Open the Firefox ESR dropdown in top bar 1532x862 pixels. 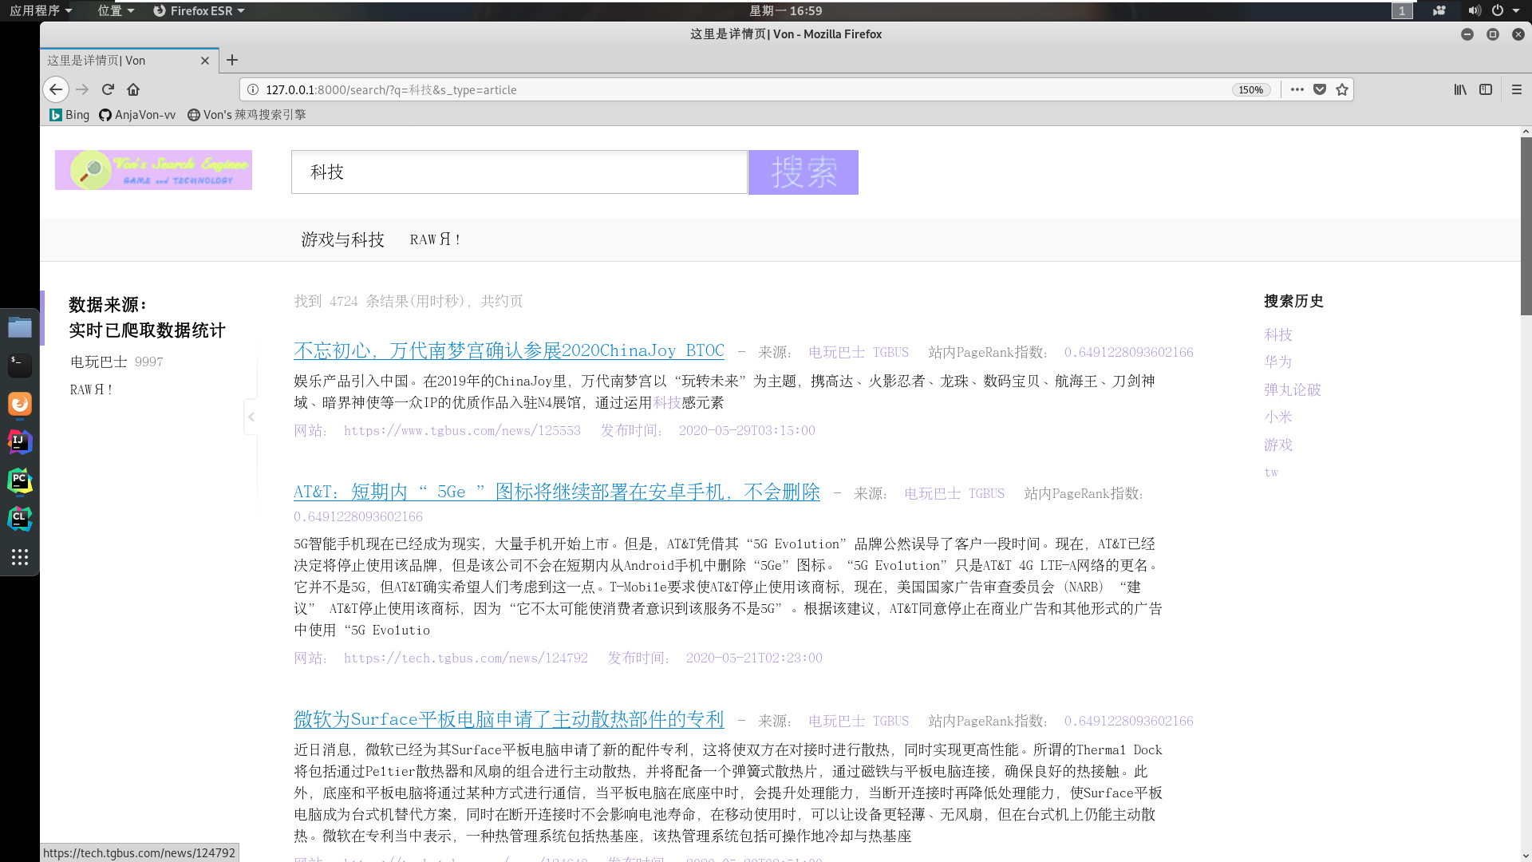click(198, 10)
